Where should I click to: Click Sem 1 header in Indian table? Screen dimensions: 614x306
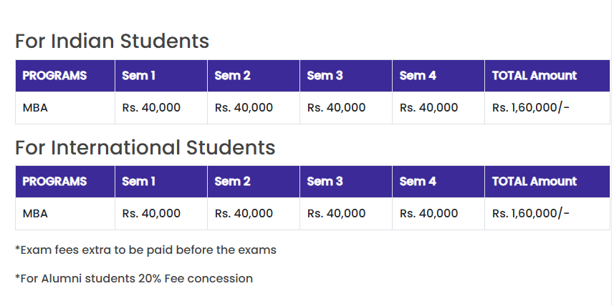pos(139,76)
